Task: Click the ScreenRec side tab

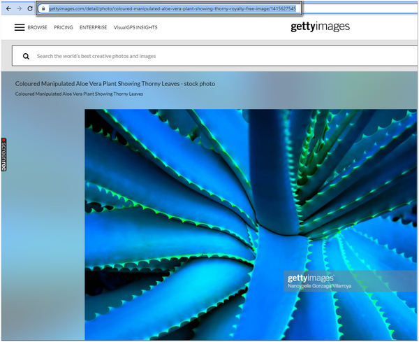Action: (3, 155)
